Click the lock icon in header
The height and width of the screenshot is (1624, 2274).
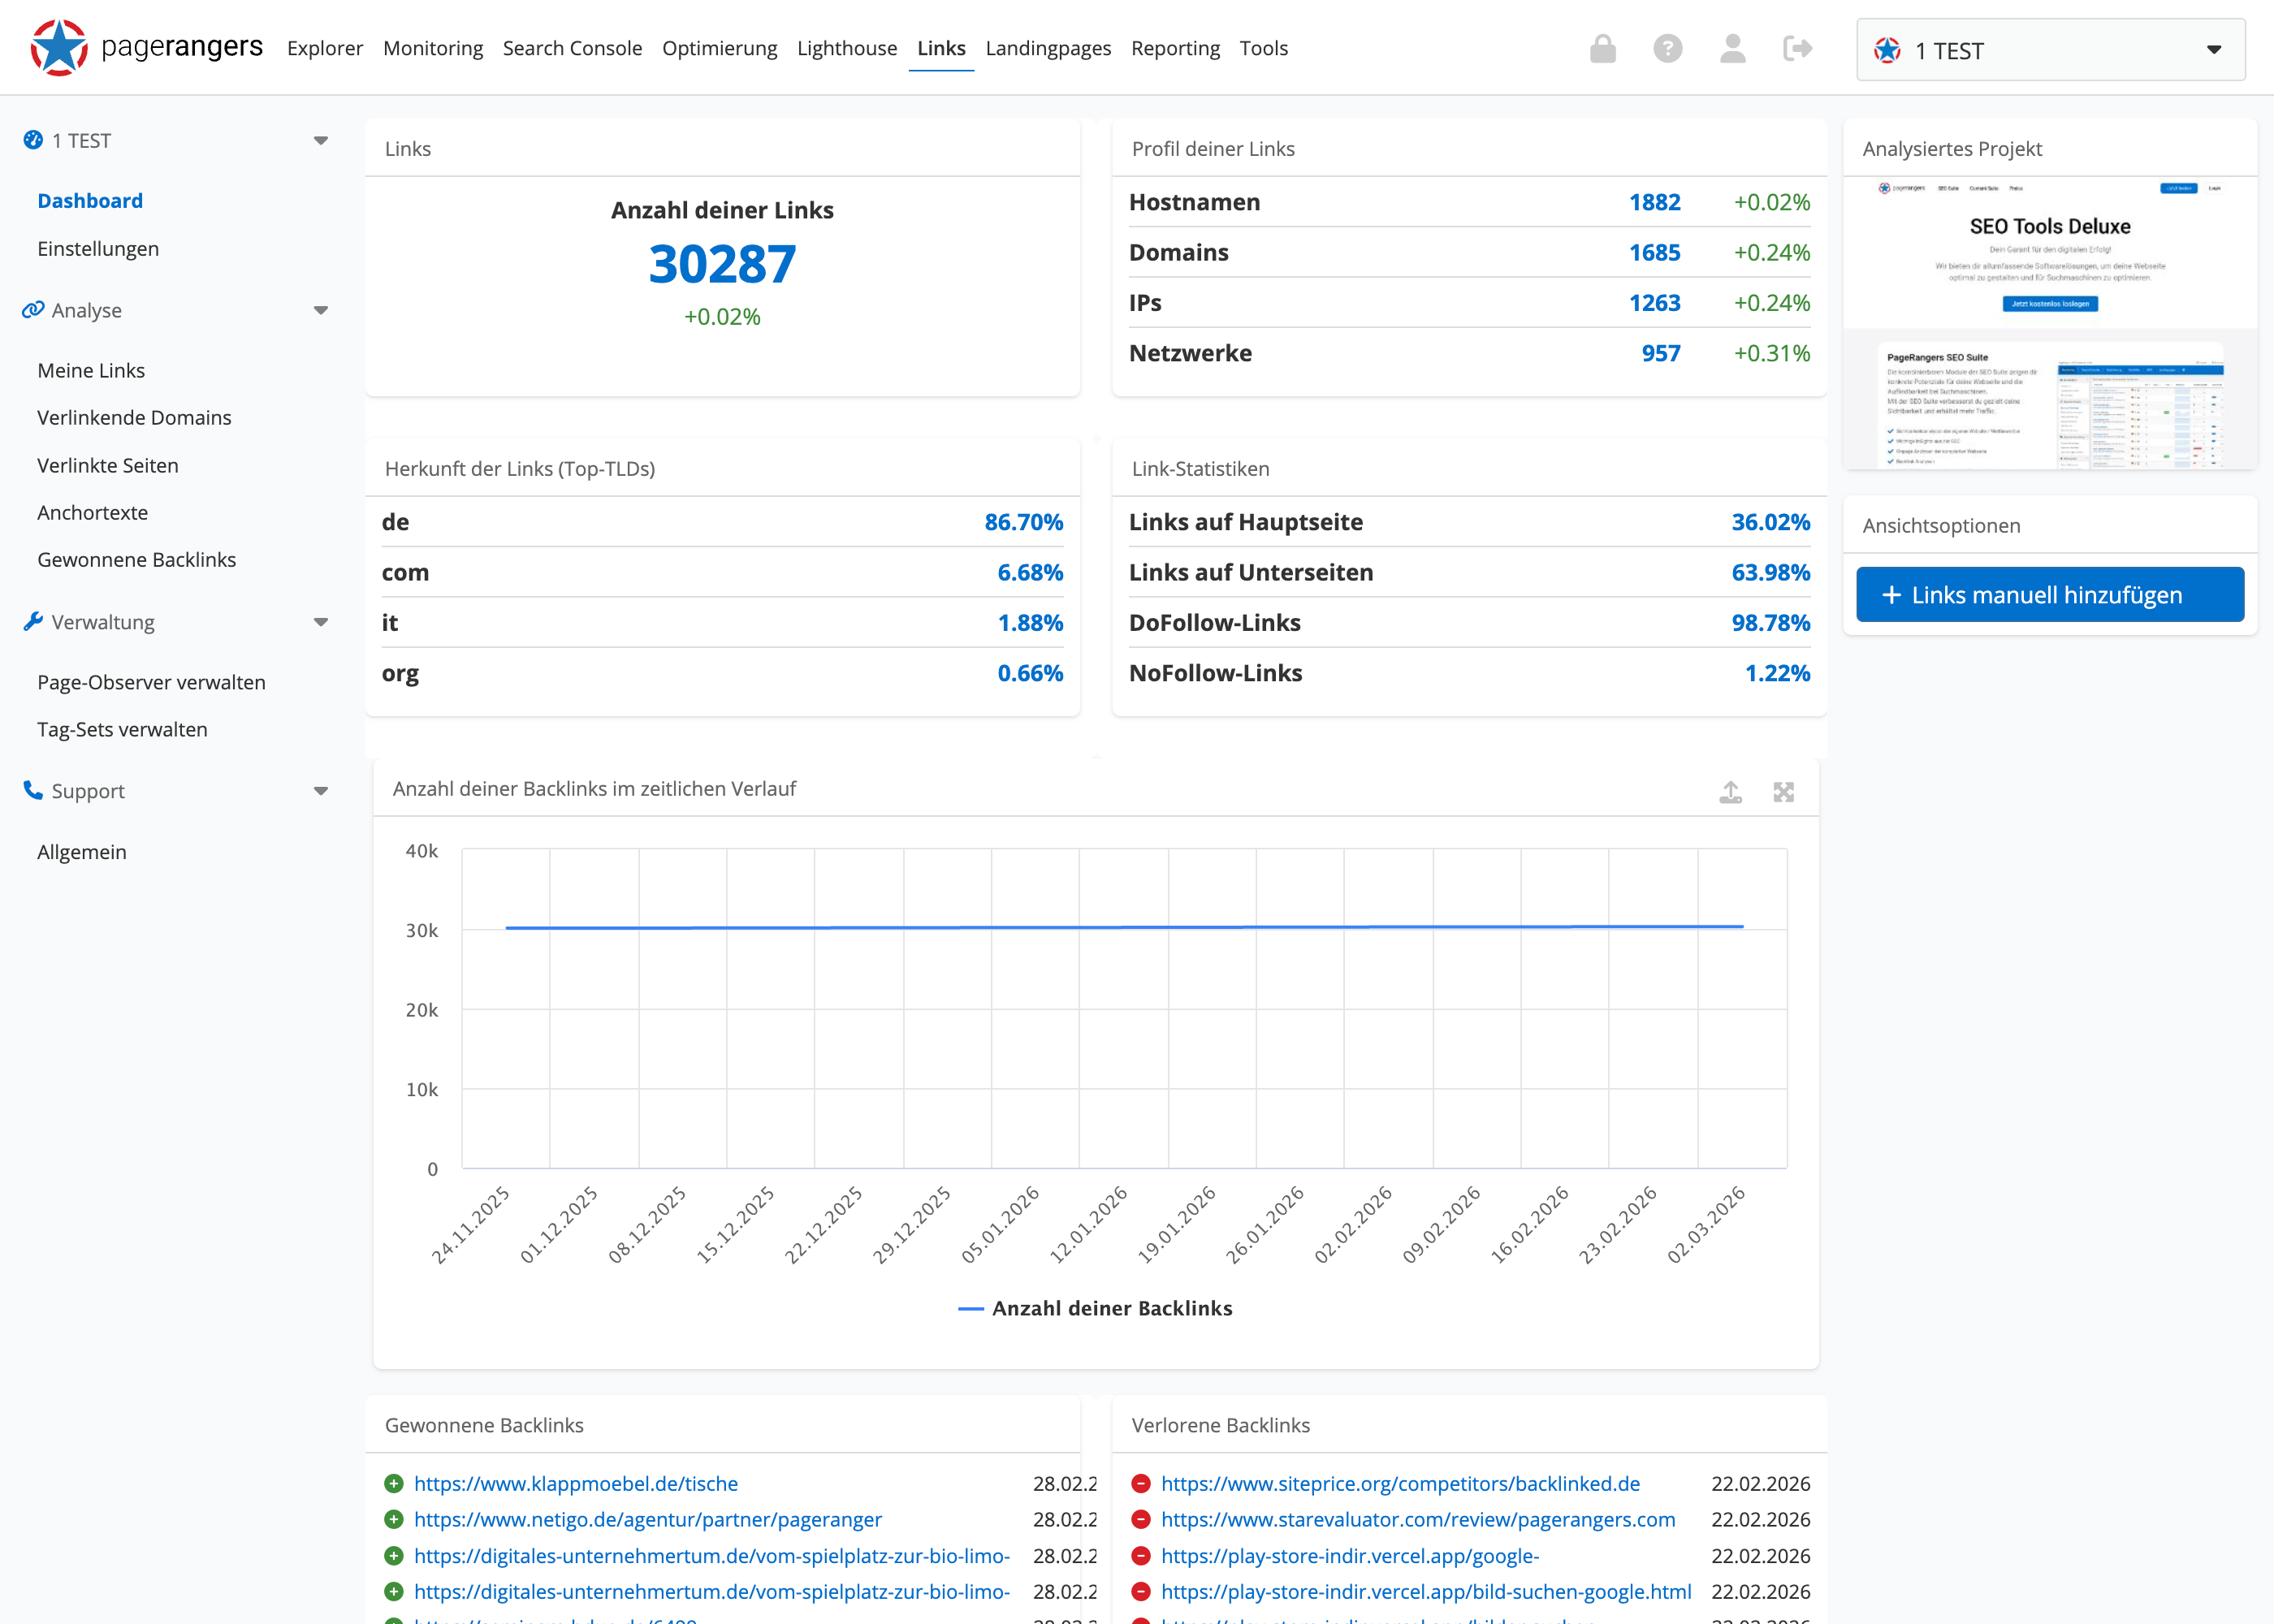[1602, 48]
